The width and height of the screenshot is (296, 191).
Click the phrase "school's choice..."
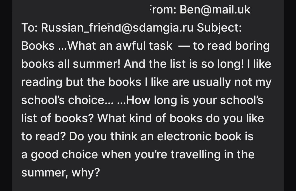click(67, 100)
